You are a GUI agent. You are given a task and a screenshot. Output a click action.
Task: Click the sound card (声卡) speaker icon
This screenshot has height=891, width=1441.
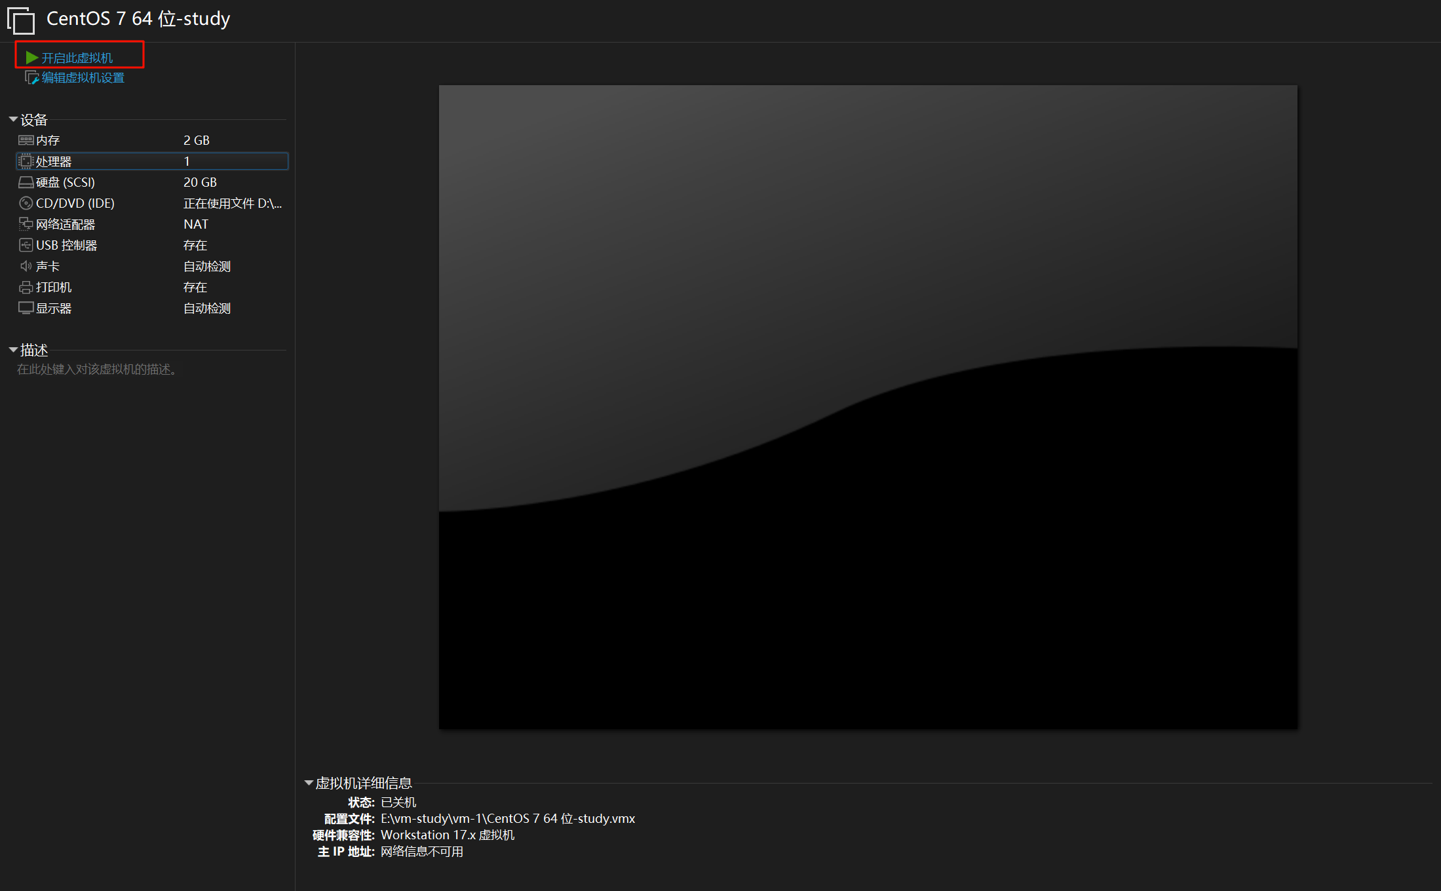click(26, 266)
